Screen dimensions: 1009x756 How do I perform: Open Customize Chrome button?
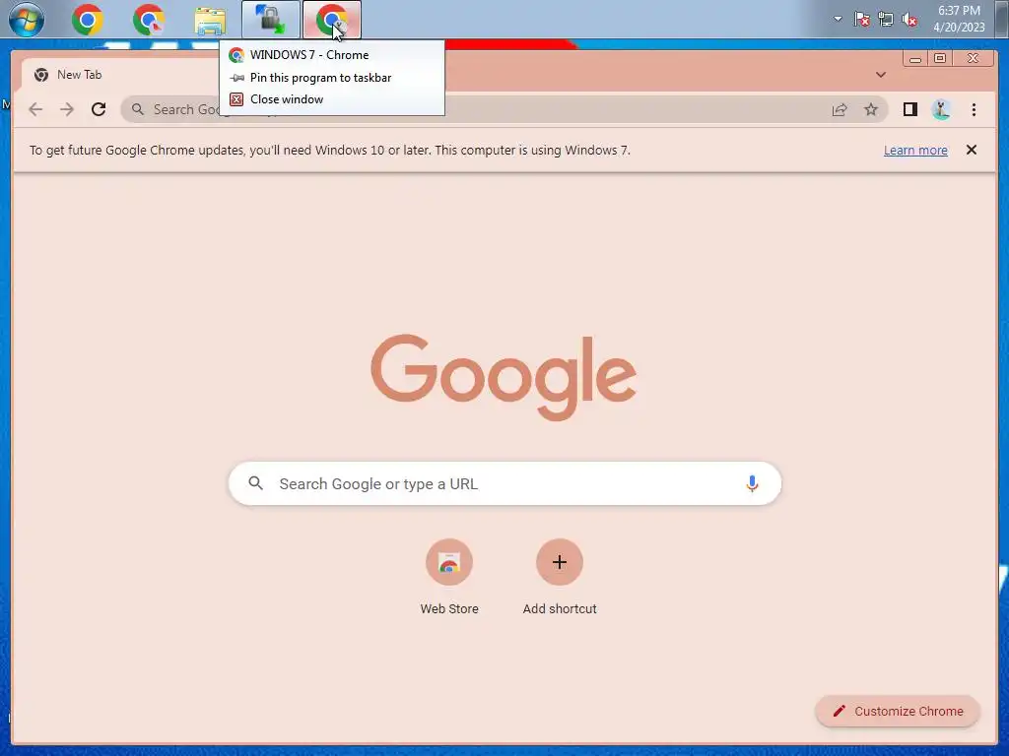(898, 711)
